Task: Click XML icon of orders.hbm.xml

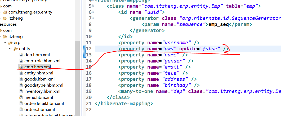Action: point(21,110)
